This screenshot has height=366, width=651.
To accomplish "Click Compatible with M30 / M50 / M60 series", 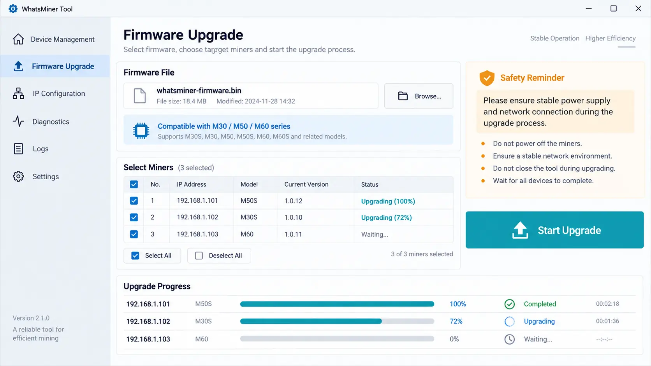I will [x=224, y=126].
